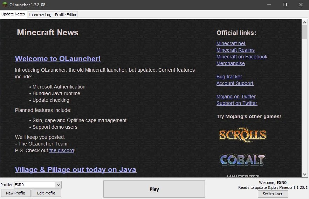
Task: Open the Minecraft on Facebook link
Action: 242,57
